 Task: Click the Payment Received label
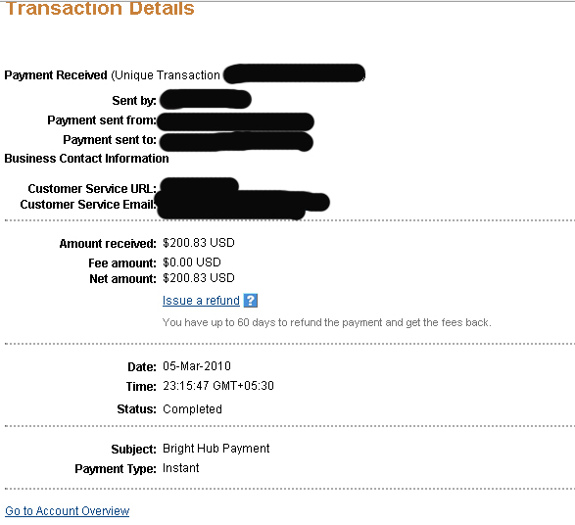click(x=56, y=75)
